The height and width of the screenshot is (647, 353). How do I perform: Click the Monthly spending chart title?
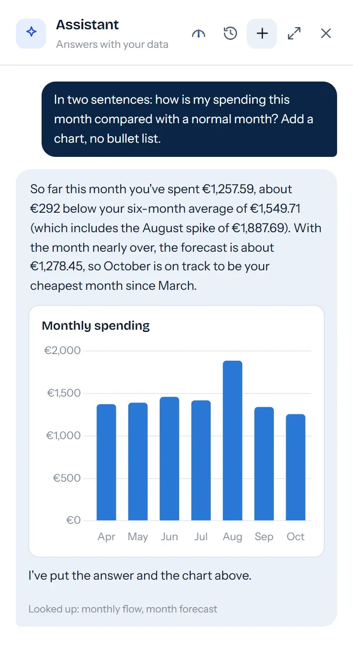pyautogui.click(x=96, y=326)
